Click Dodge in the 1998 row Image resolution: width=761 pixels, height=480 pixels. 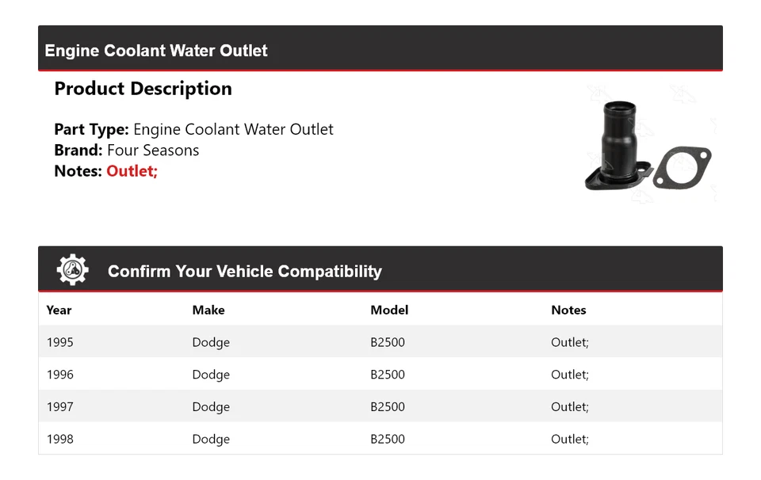coord(211,439)
